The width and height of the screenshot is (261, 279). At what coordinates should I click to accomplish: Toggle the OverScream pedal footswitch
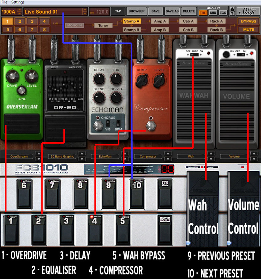tap(22, 124)
